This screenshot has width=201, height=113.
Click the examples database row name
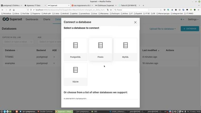(x=10, y=63)
